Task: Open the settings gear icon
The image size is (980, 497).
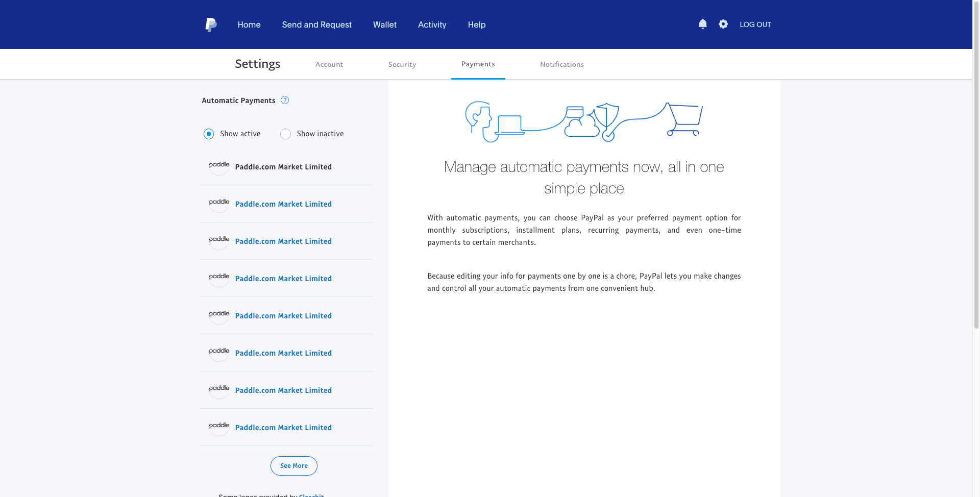Action: click(723, 24)
